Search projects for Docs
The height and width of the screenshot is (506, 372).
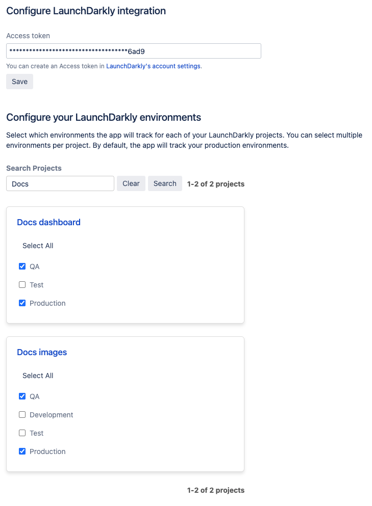(x=165, y=183)
